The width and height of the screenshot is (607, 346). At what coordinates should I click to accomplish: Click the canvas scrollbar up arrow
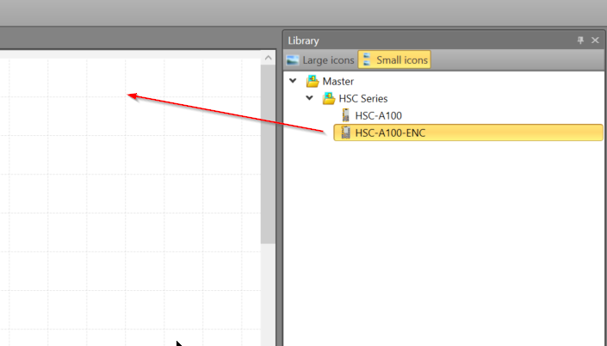pyautogui.click(x=268, y=58)
